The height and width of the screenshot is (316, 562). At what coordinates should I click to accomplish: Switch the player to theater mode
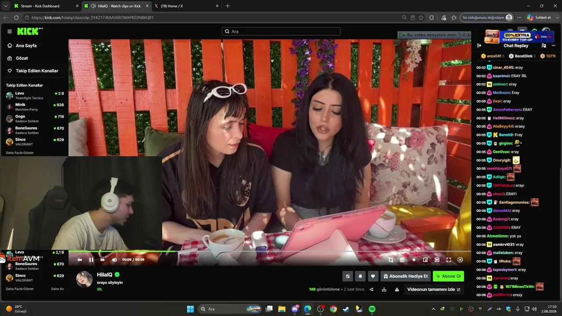click(x=437, y=260)
